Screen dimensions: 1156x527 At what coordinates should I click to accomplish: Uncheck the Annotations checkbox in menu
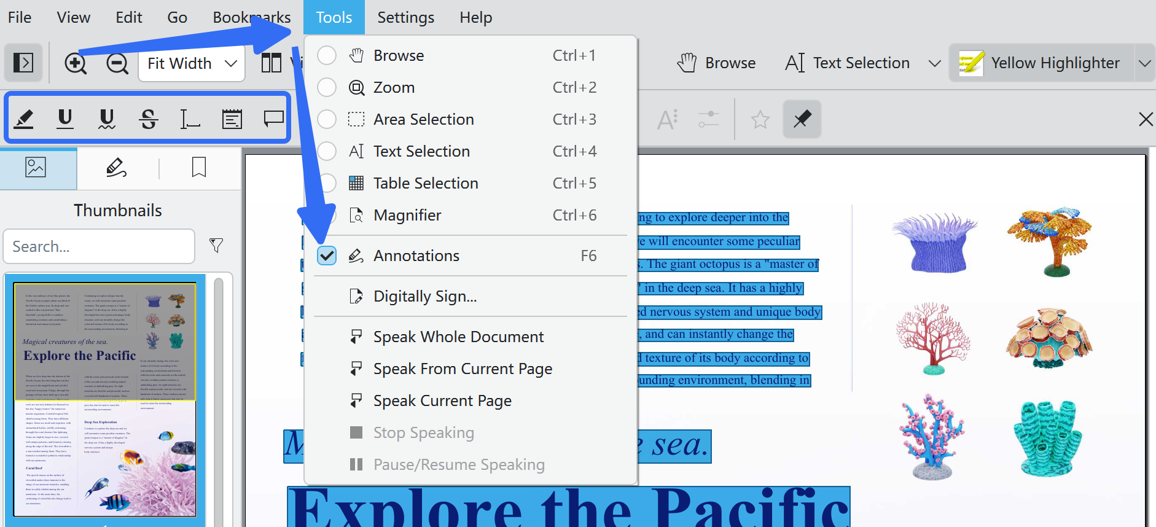click(327, 256)
